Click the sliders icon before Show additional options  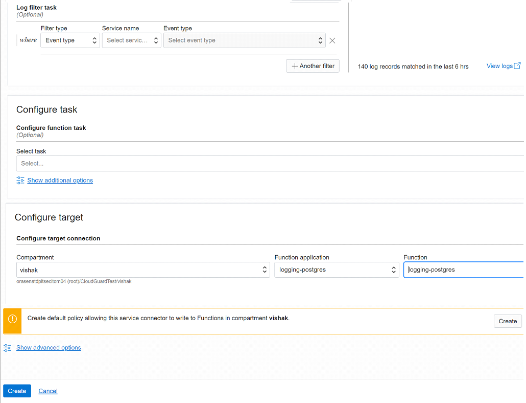[x=20, y=180]
